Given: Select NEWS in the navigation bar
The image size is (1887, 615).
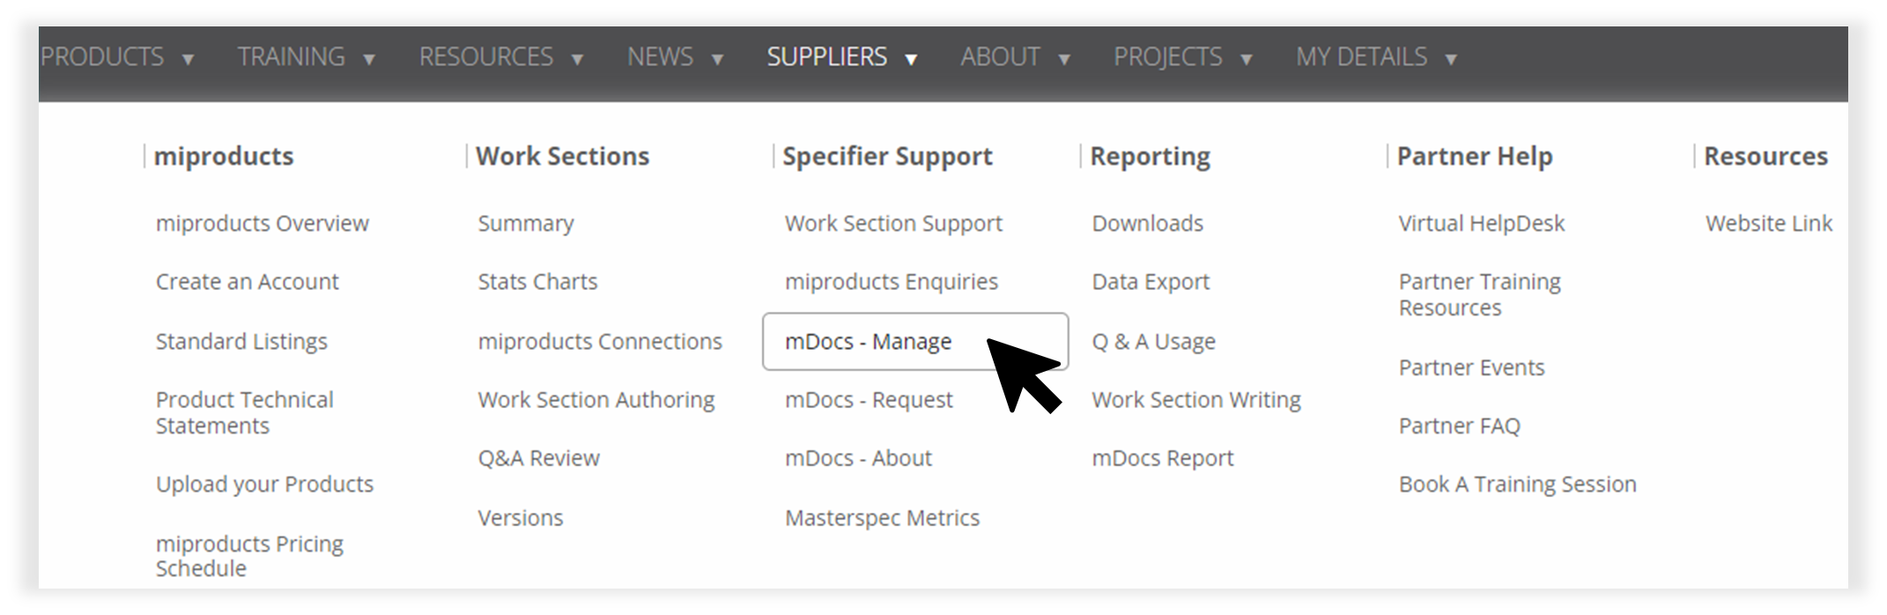Looking at the screenshot, I should (661, 56).
